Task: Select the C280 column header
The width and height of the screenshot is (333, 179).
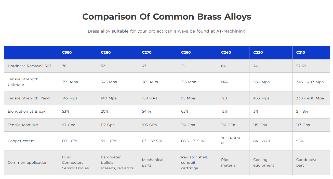Action: tap(117, 53)
